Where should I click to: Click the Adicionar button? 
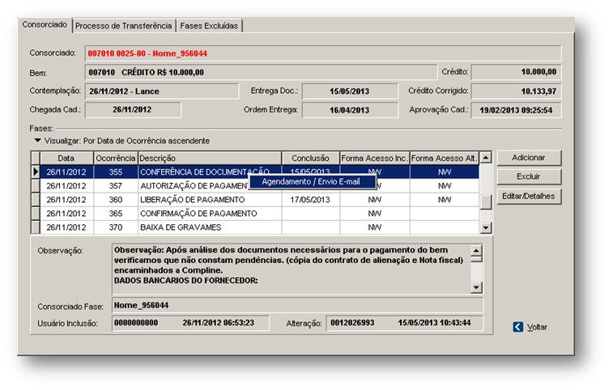pos(529,158)
